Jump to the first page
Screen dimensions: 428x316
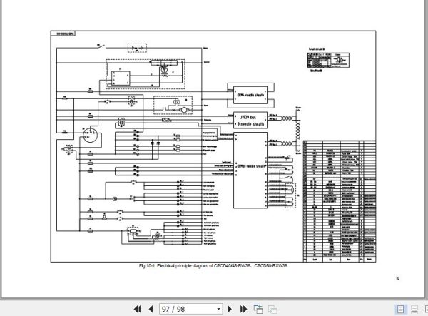coord(137,309)
